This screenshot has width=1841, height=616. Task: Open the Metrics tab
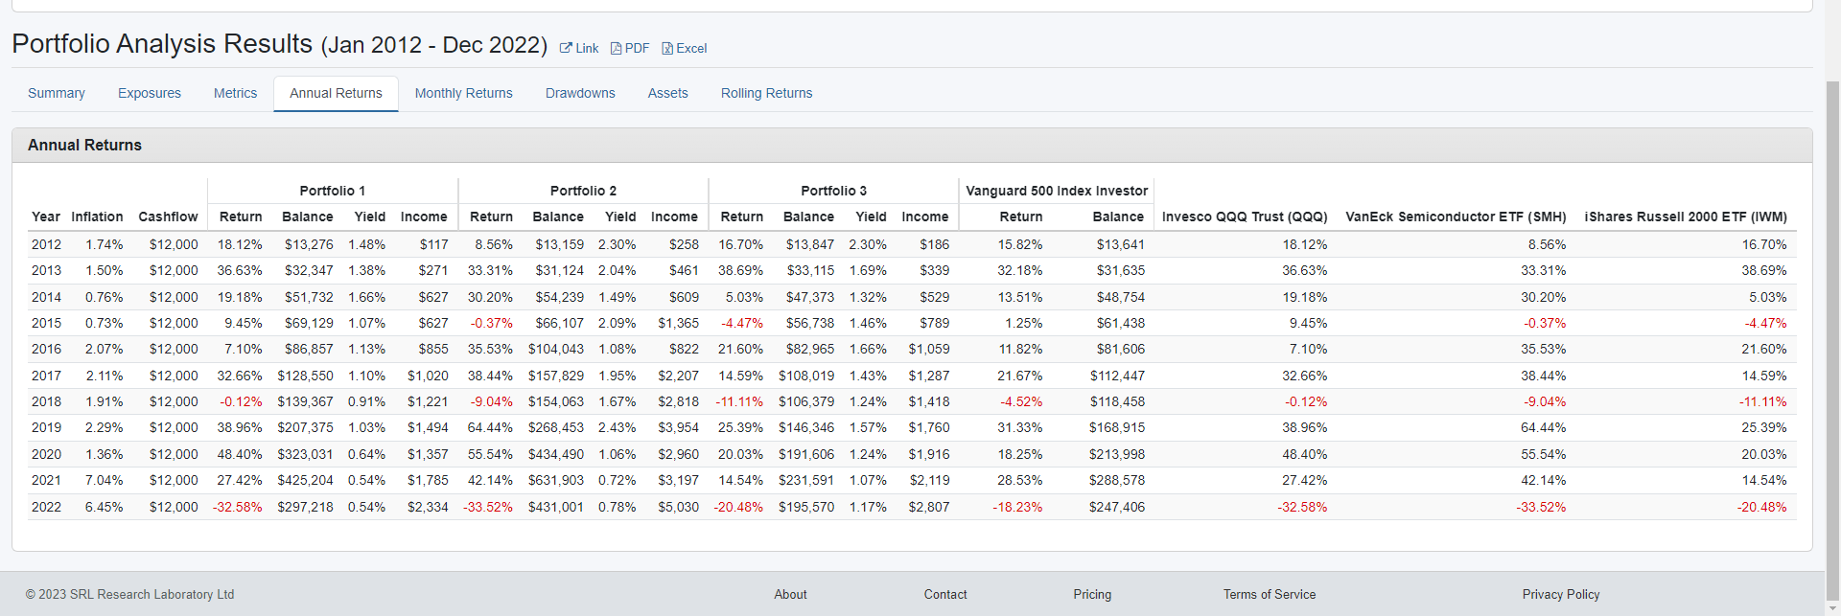(x=235, y=93)
